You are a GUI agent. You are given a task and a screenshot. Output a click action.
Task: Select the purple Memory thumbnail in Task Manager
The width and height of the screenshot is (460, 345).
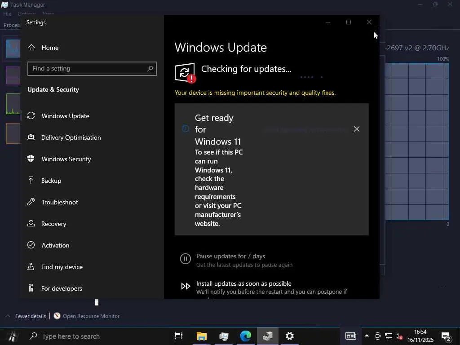click(13, 75)
